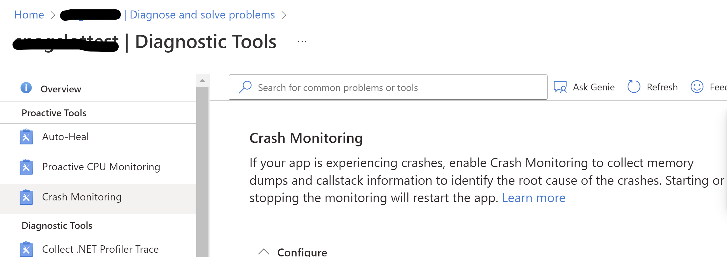Select Collect .NET Profiler Trace tool
This screenshot has width=727, height=257.
point(100,249)
